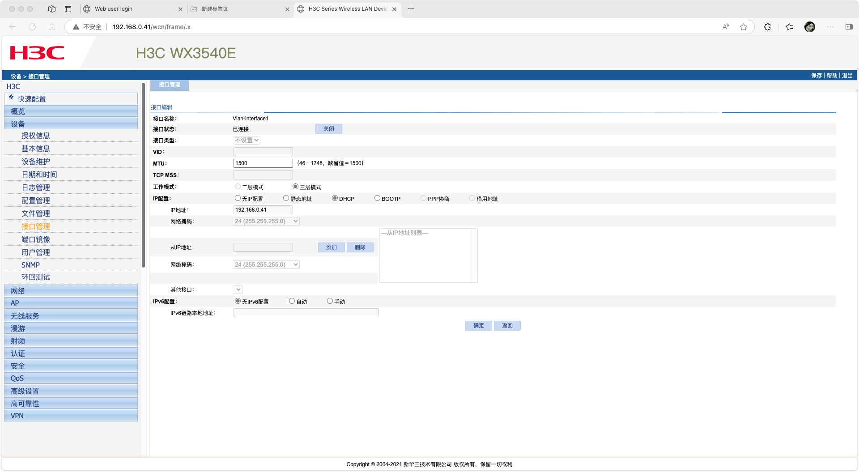Image resolution: width=859 pixels, height=472 pixels.
Task: Go to browser home icon
Action: 52,27
